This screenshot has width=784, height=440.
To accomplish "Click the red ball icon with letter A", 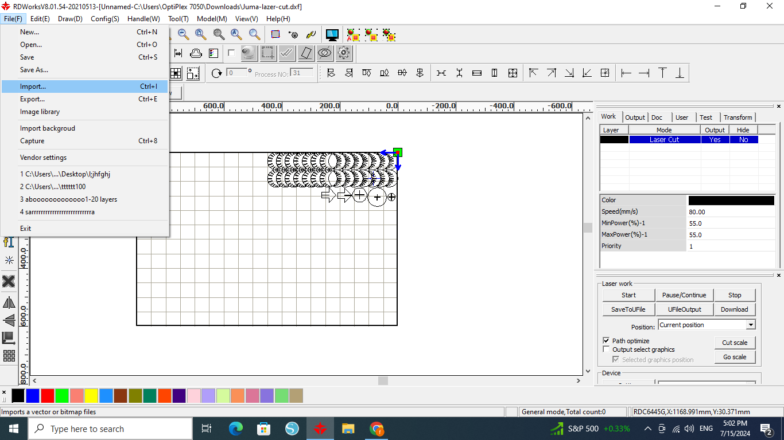I will coord(354,35).
